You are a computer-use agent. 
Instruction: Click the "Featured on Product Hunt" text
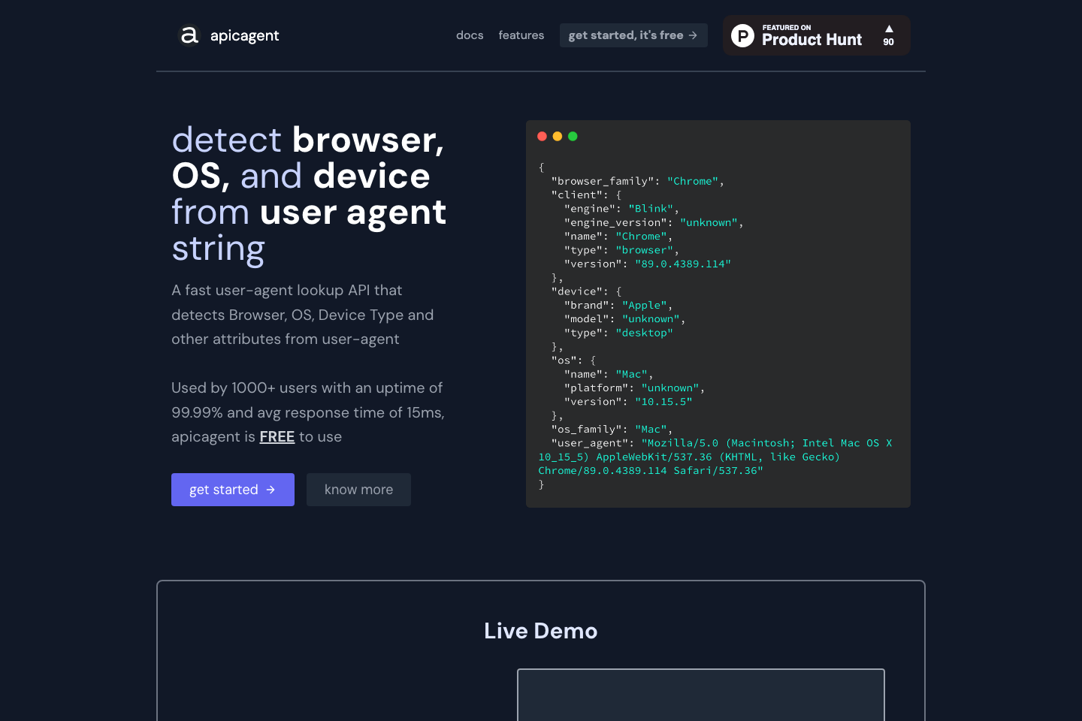click(811, 35)
